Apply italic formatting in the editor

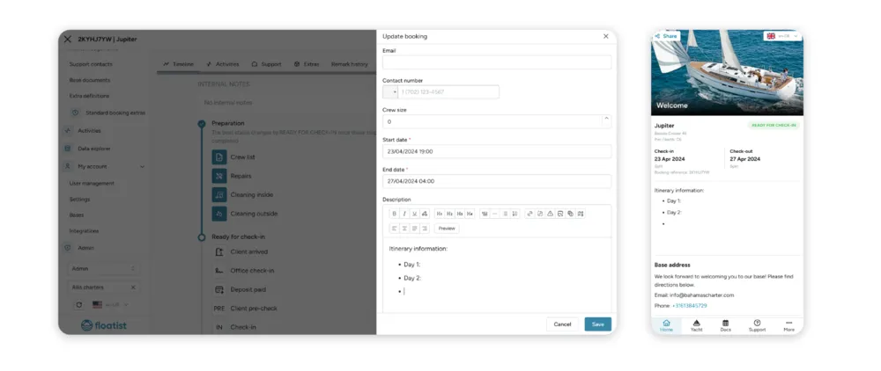(x=404, y=214)
